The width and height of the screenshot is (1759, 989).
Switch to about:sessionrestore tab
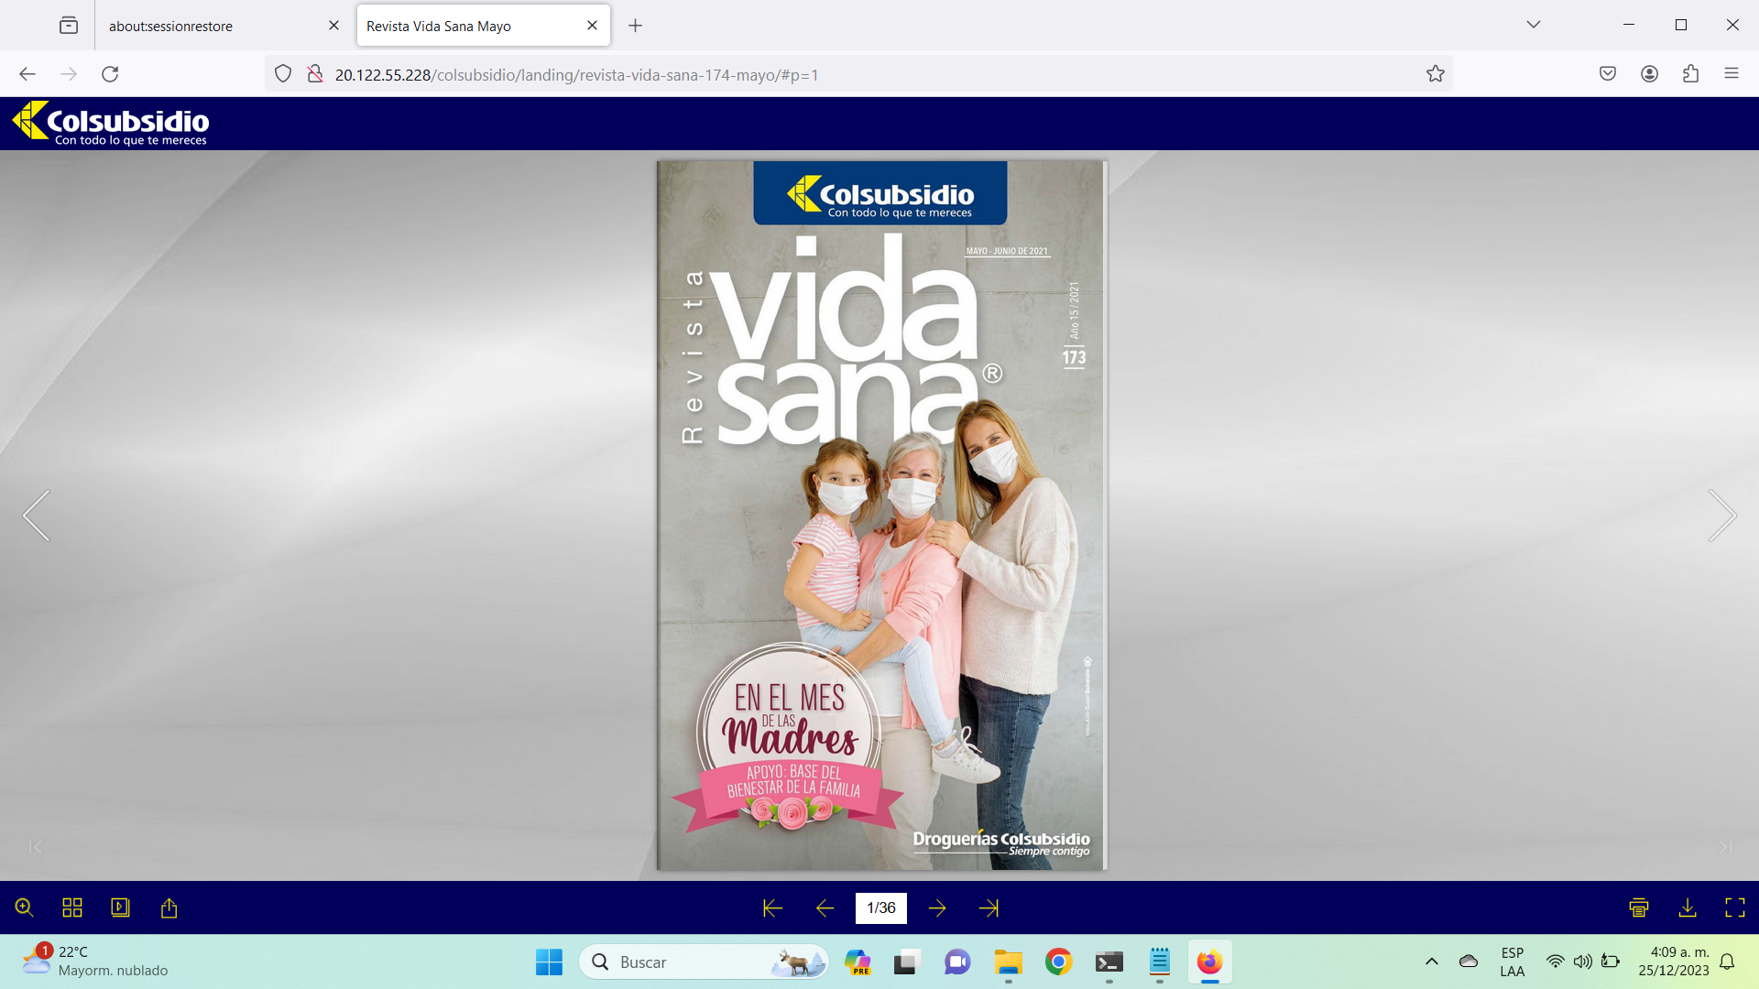pyautogui.click(x=170, y=26)
